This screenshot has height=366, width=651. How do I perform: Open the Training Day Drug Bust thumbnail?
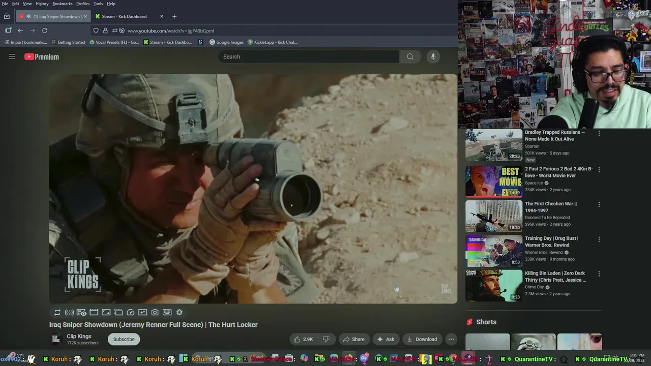(494, 251)
